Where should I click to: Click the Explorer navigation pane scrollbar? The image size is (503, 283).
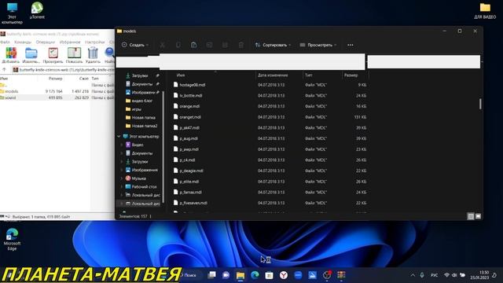(x=163, y=147)
